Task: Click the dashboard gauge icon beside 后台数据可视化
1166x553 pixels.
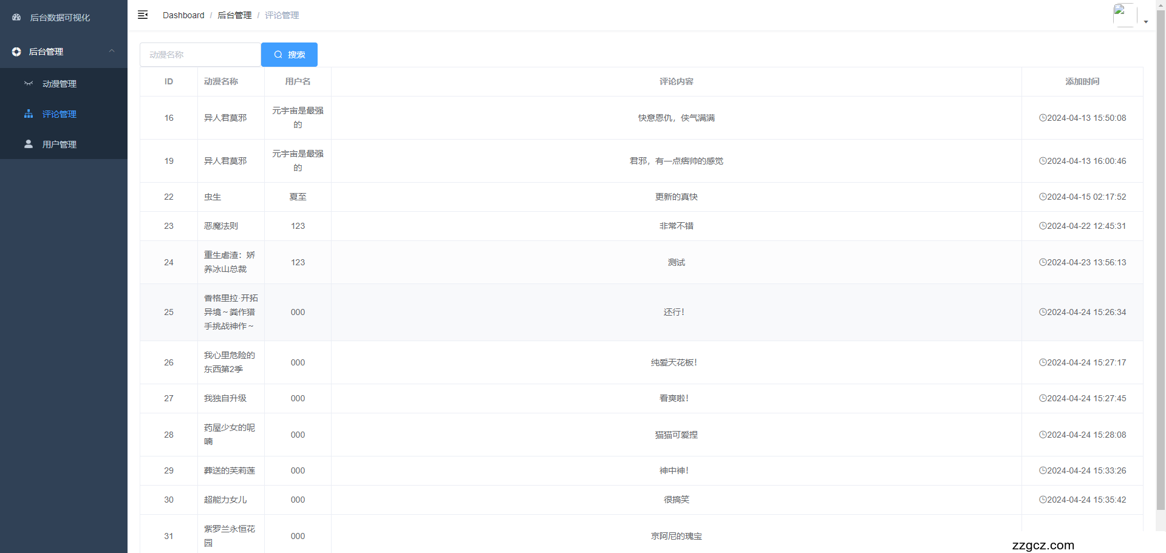Action: tap(16, 17)
